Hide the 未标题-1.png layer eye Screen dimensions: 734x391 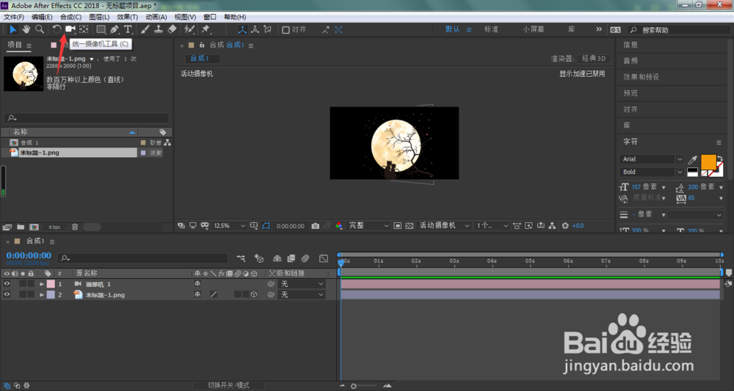[x=7, y=295]
